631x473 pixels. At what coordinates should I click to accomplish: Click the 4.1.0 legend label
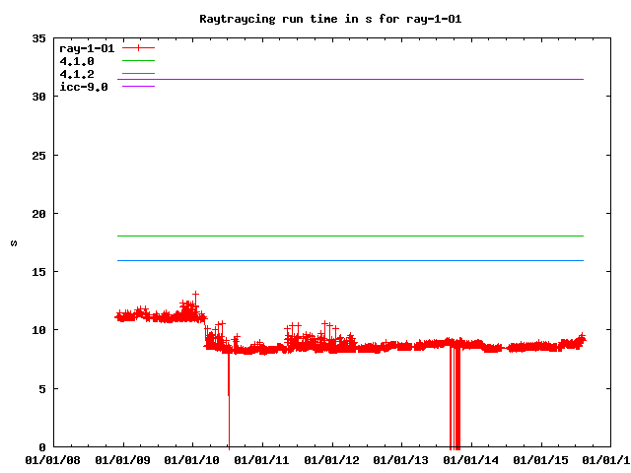coord(77,61)
